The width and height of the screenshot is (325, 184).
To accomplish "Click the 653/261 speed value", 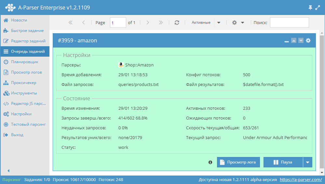I will pyautogui.click(x=251, y=128).
